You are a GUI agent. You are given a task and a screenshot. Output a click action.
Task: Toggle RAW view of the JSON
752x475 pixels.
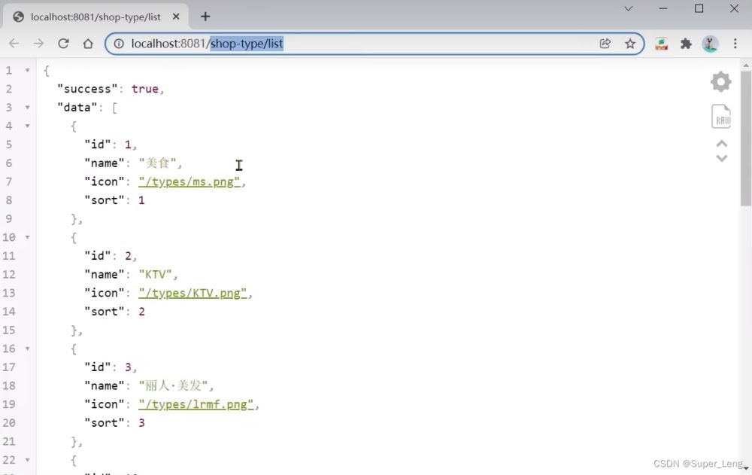[x=720, y=116]
